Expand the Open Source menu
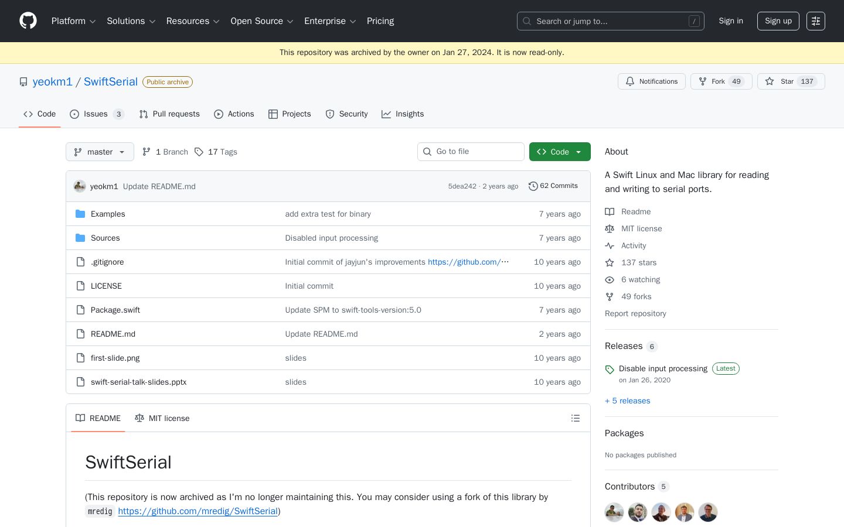844x527 pixels. pyautogui.click(x=262, y=21)
